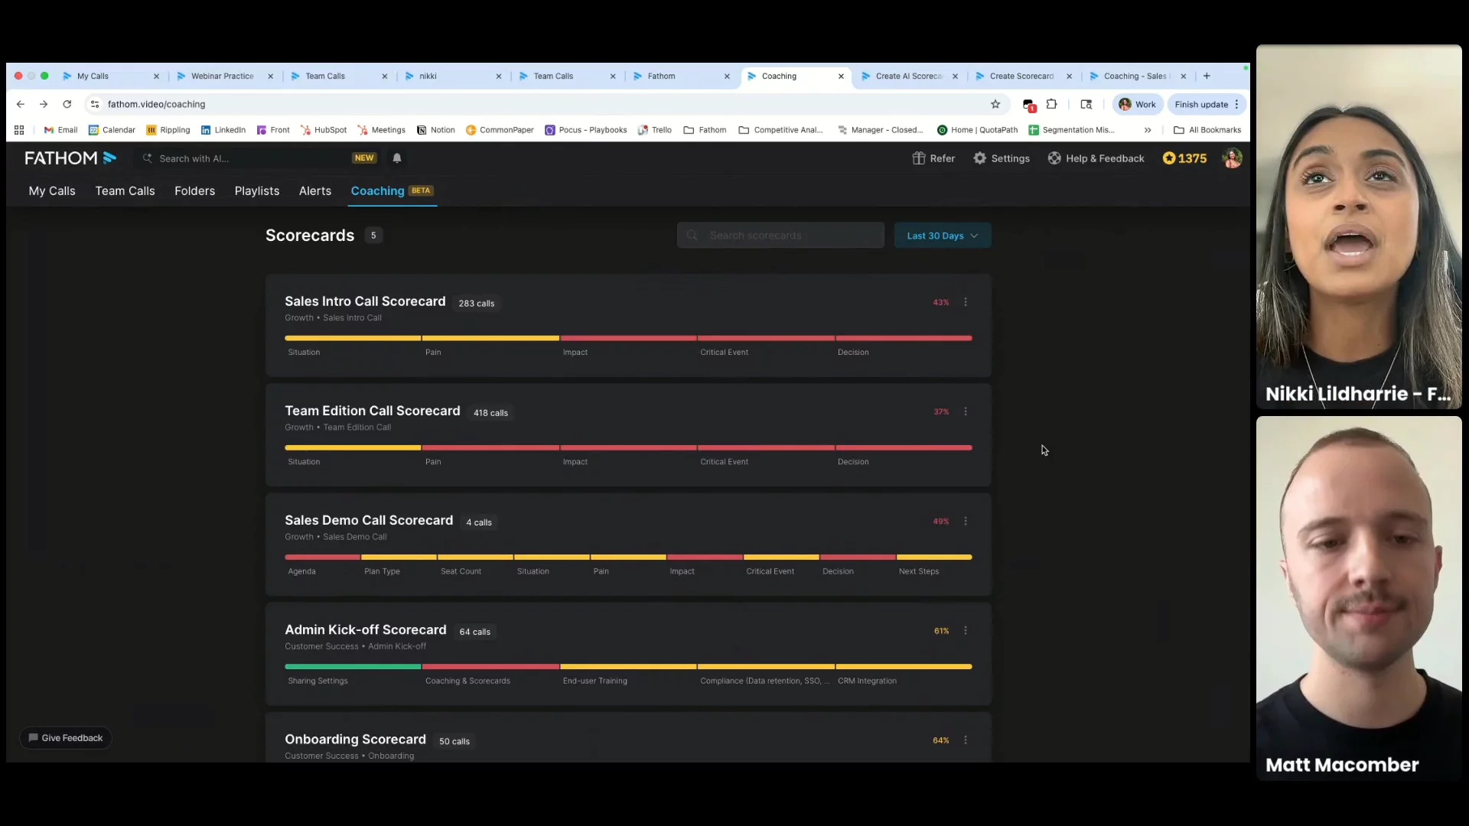
Task: Click the Situation bar in Sales Intro scorecard
Action: pyautogui.click(x=353, y=338)
